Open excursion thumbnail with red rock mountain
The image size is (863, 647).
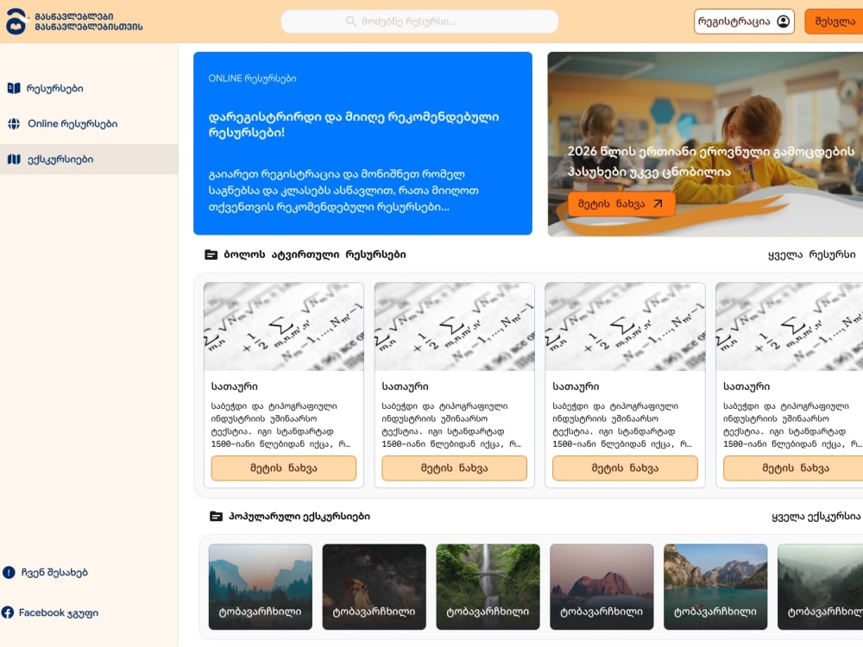click(x=602, y=587)
